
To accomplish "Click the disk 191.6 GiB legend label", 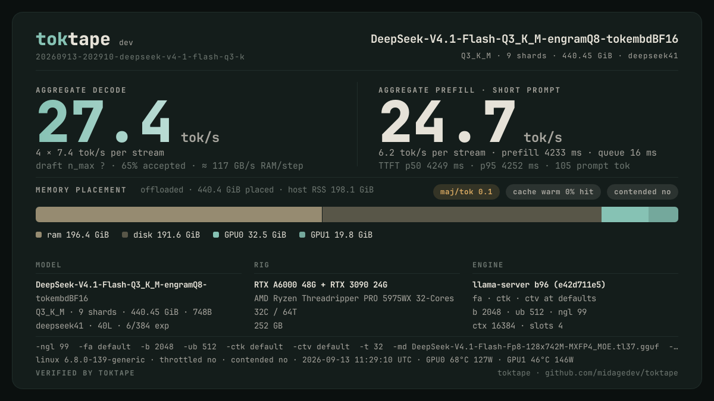I will [x=167, y=235].
